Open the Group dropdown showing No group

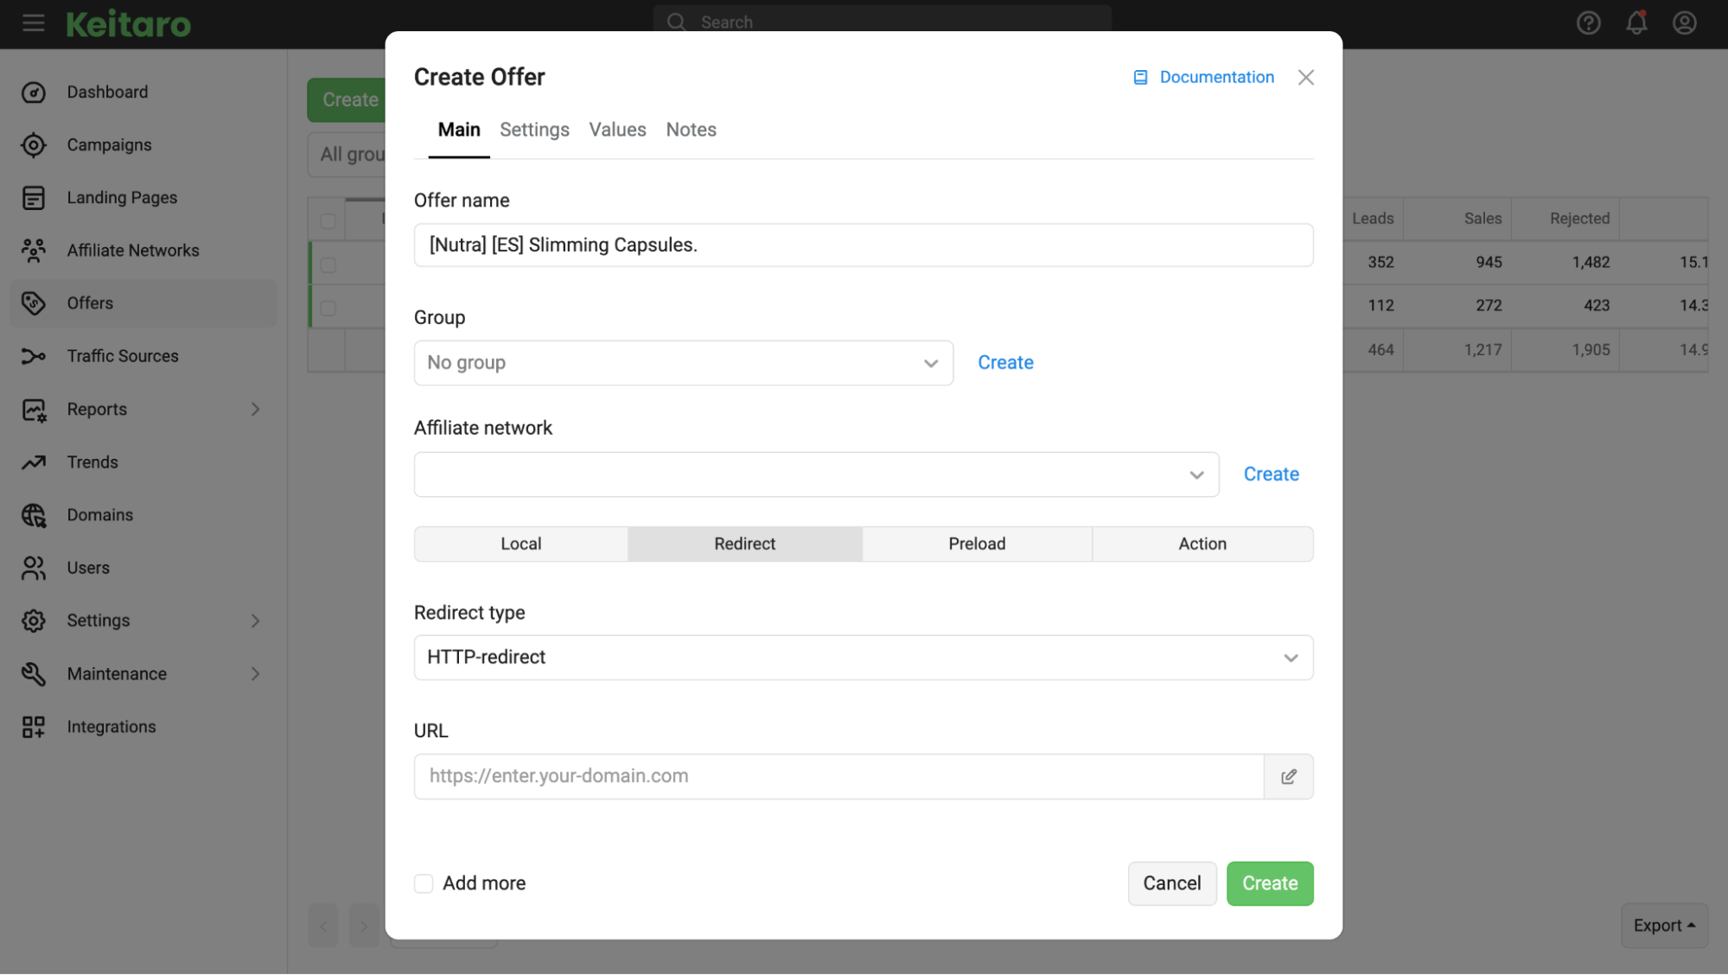(683, 363)
